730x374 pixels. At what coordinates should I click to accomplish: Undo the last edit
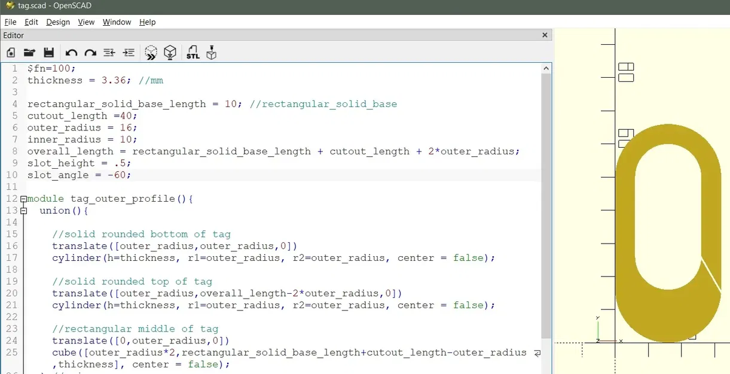(71, 53)
